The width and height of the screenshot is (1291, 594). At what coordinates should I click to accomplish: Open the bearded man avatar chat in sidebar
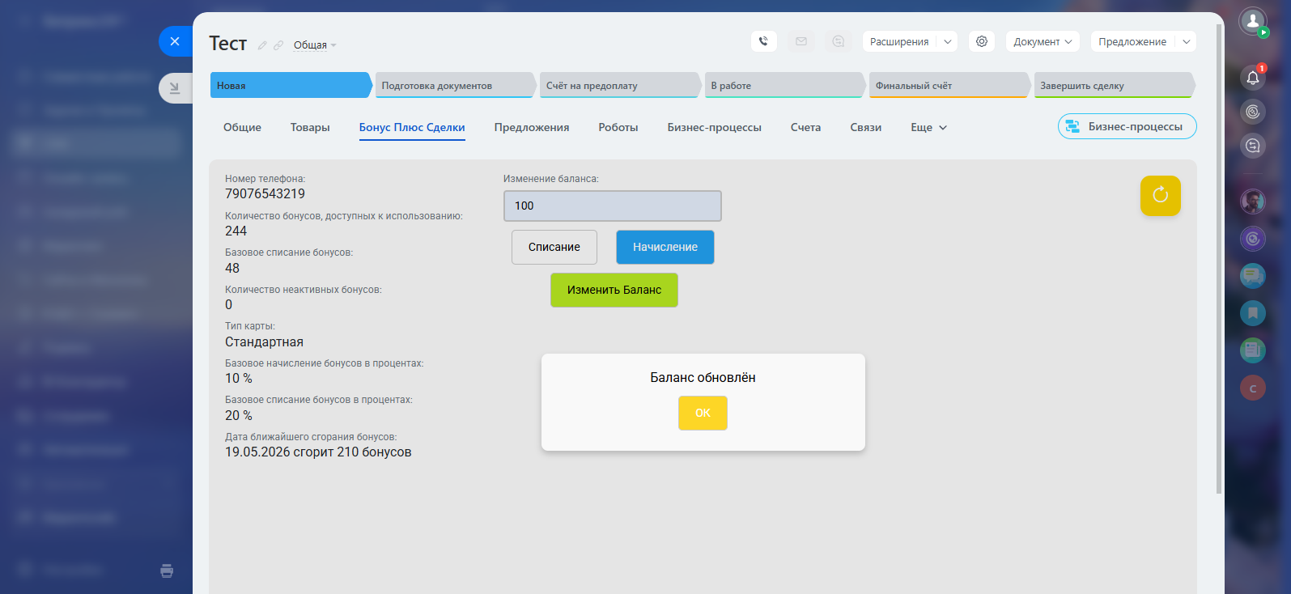(x=1253, y=201)
